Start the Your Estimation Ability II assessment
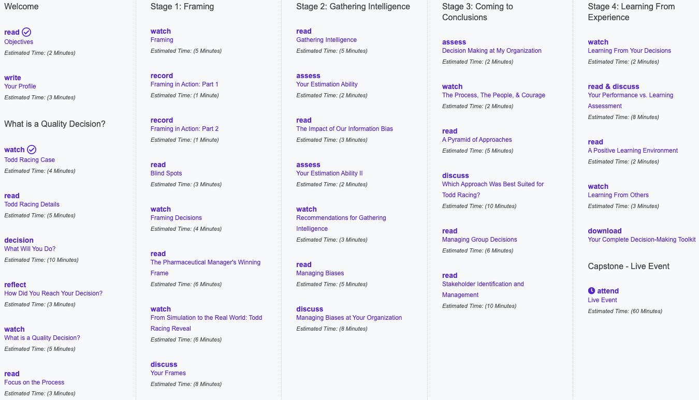This screenshot has width=699, height=400. click(x=329, y=173)
